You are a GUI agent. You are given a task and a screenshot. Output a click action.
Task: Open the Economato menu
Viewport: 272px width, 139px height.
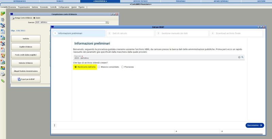click(44, 7)
